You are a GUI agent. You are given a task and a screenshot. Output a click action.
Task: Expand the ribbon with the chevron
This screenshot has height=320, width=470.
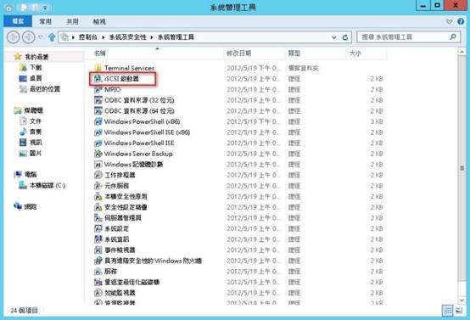tap(449, 21)
